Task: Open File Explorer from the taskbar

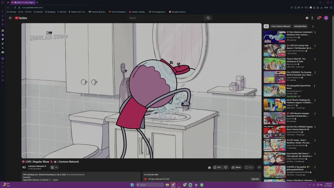Action: coord(167,185)
